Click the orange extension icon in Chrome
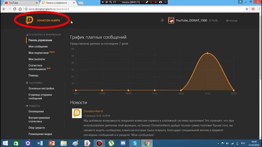The image size is (262, 147). point(253,9)
